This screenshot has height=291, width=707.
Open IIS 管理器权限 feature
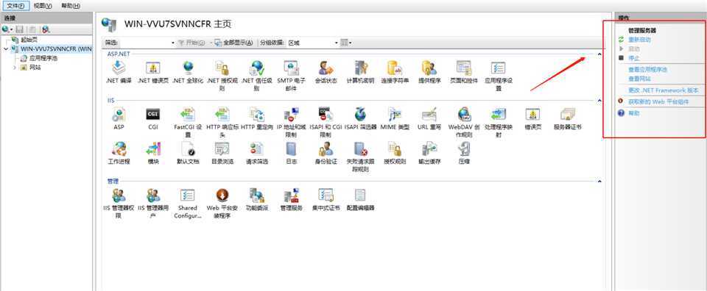119,203
